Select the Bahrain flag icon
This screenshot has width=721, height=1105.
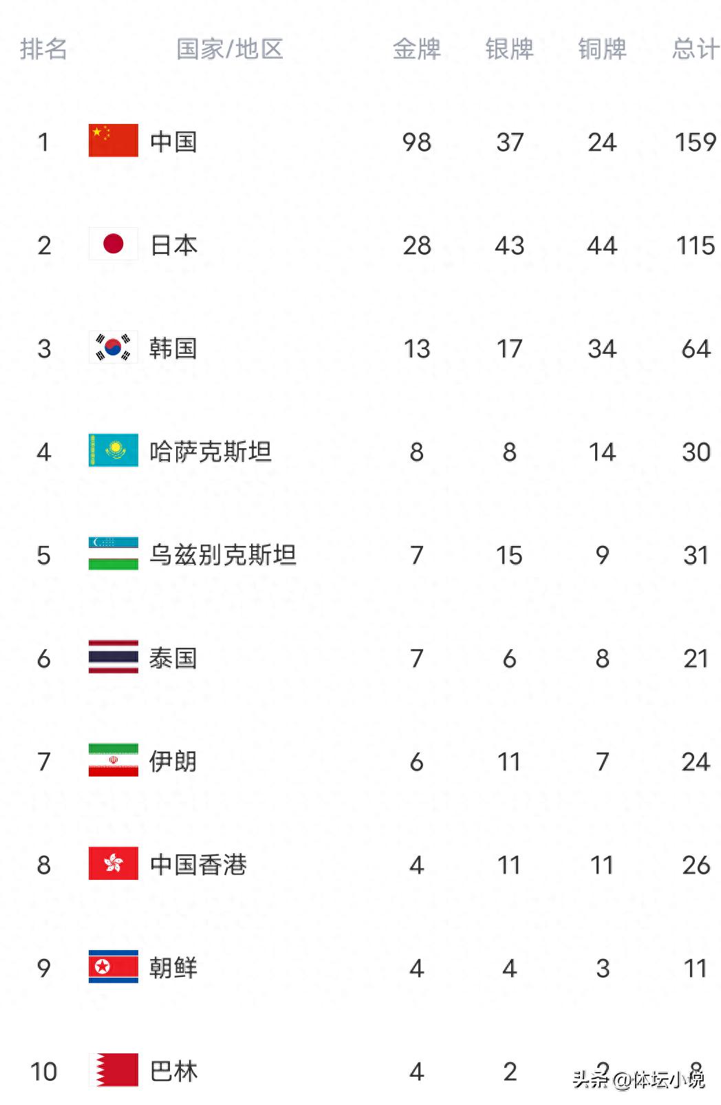[114, 1070]
